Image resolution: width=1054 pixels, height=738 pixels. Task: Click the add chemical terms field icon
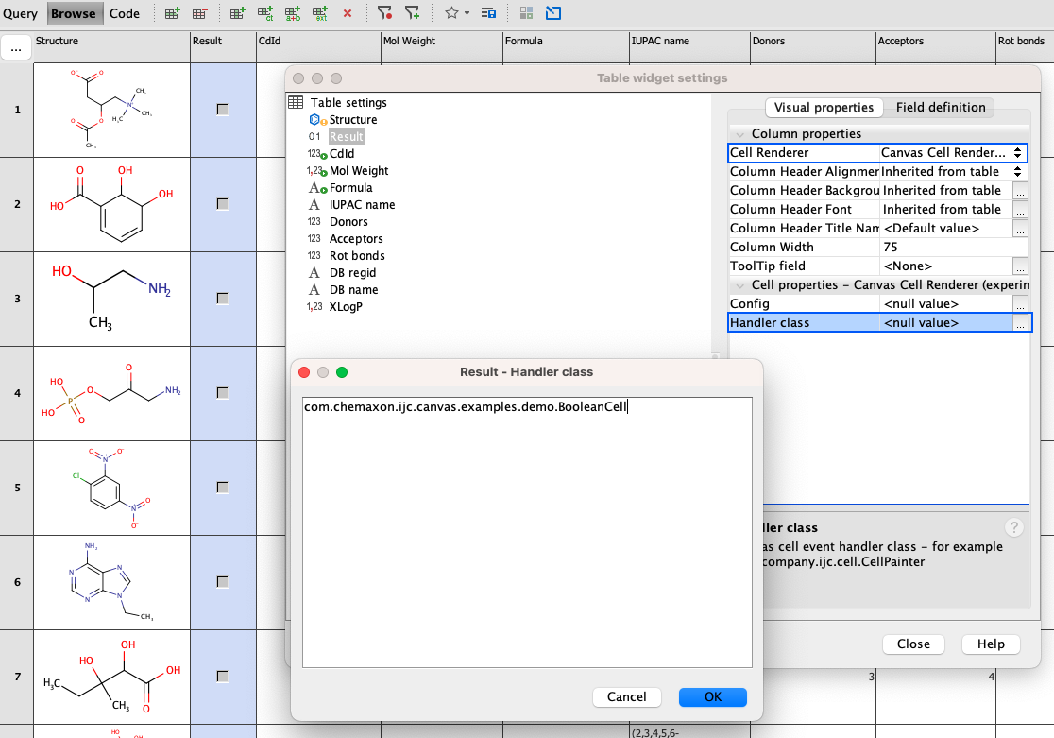(x=264, y=13)
